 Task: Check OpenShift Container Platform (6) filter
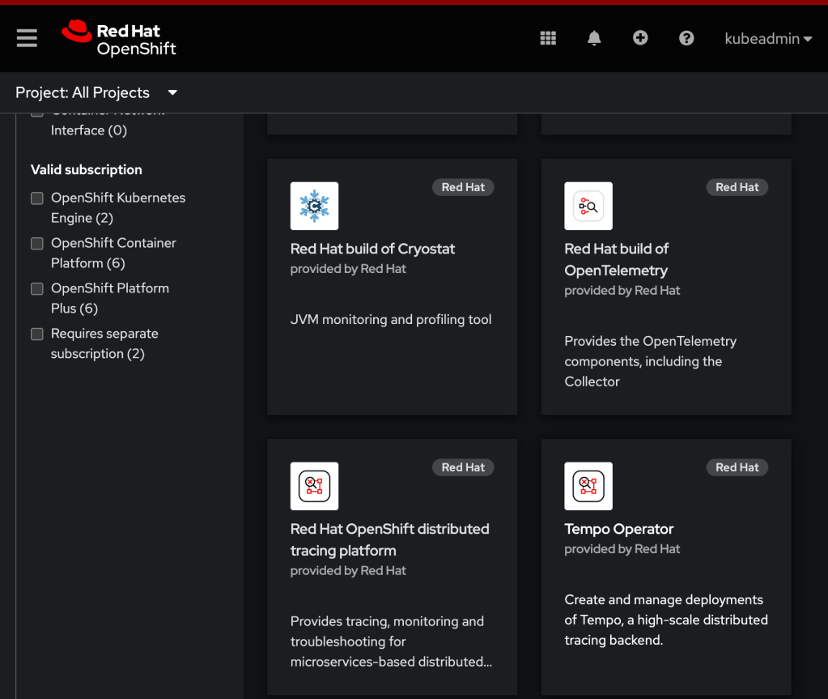click(37, 244)
